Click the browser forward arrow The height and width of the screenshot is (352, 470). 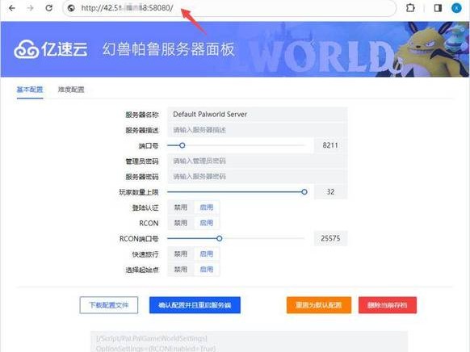tap(30, 8)
